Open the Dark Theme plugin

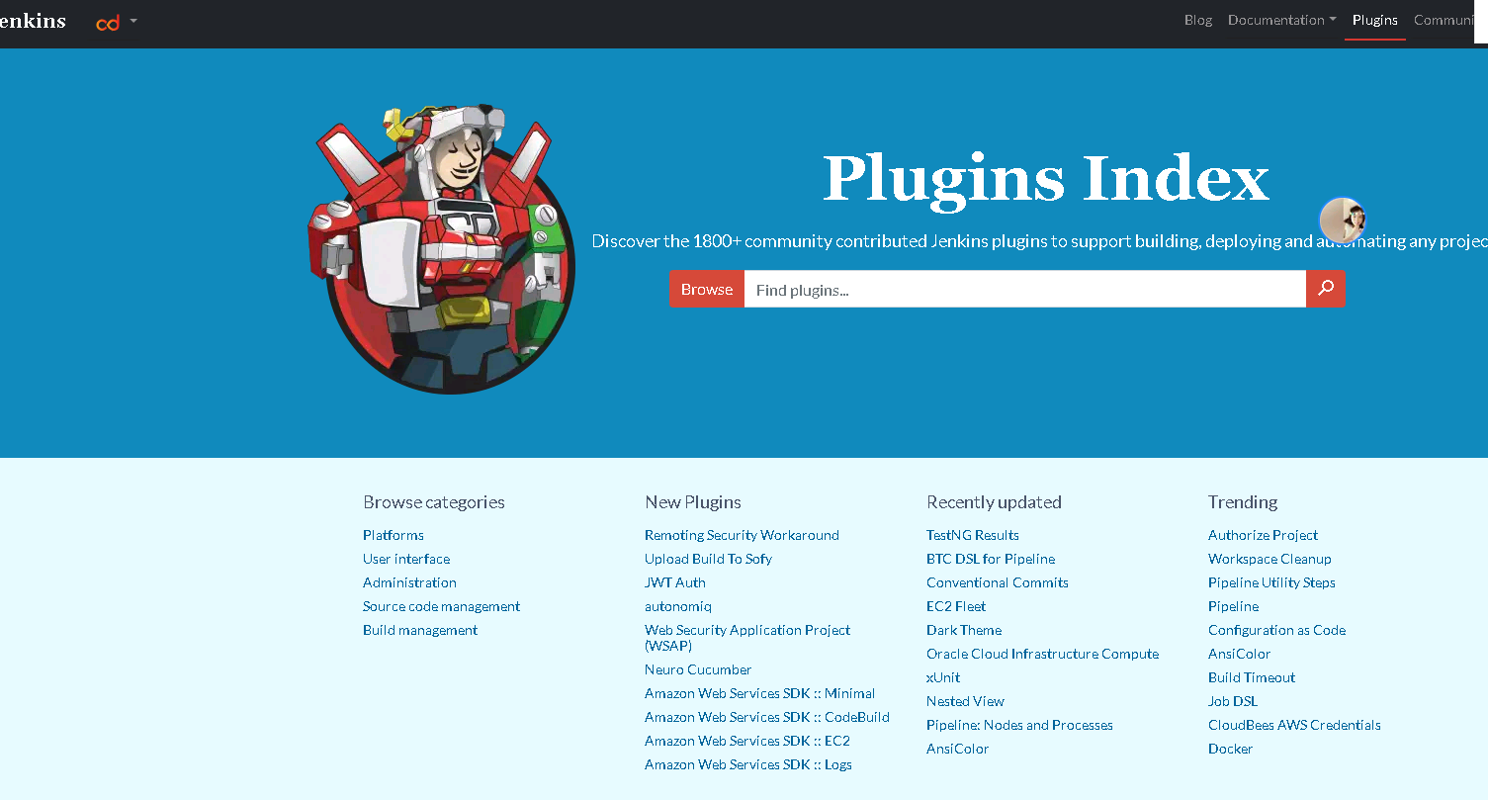pyautogui.click(x=964, y=630)
